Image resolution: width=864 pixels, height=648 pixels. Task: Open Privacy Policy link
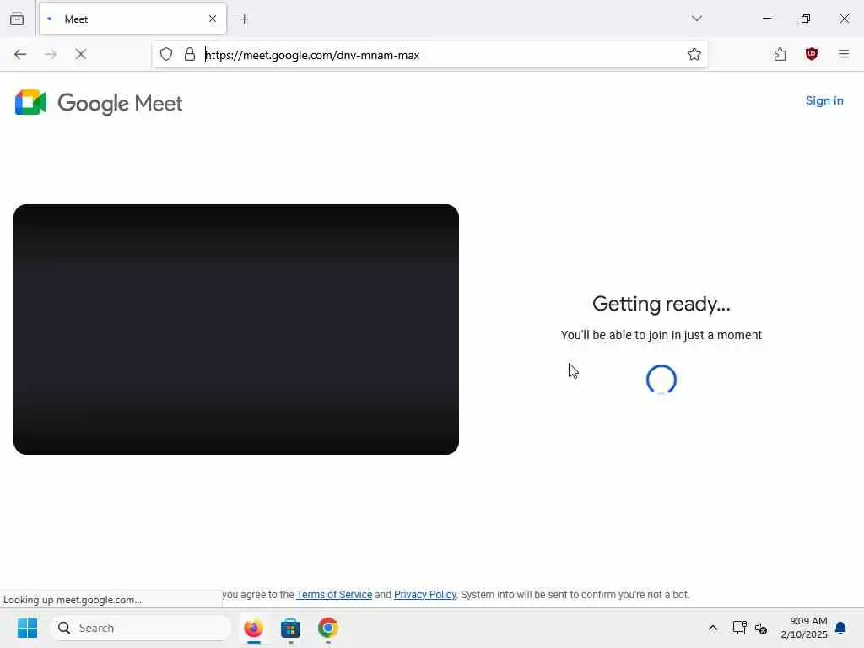tap(425, 595)
